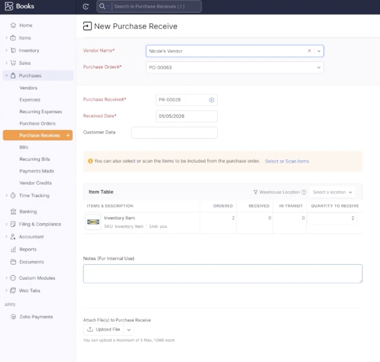This screenshot has width=380, height=362.
Task: Open Purchase Orders in sidebar
Action: [38, 123]
